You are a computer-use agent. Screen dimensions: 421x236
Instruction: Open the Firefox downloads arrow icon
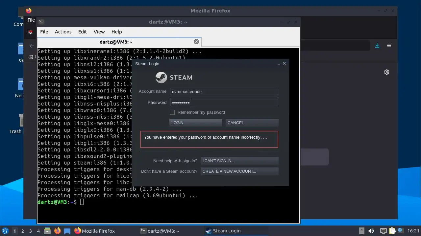click(x=377, y=46)
